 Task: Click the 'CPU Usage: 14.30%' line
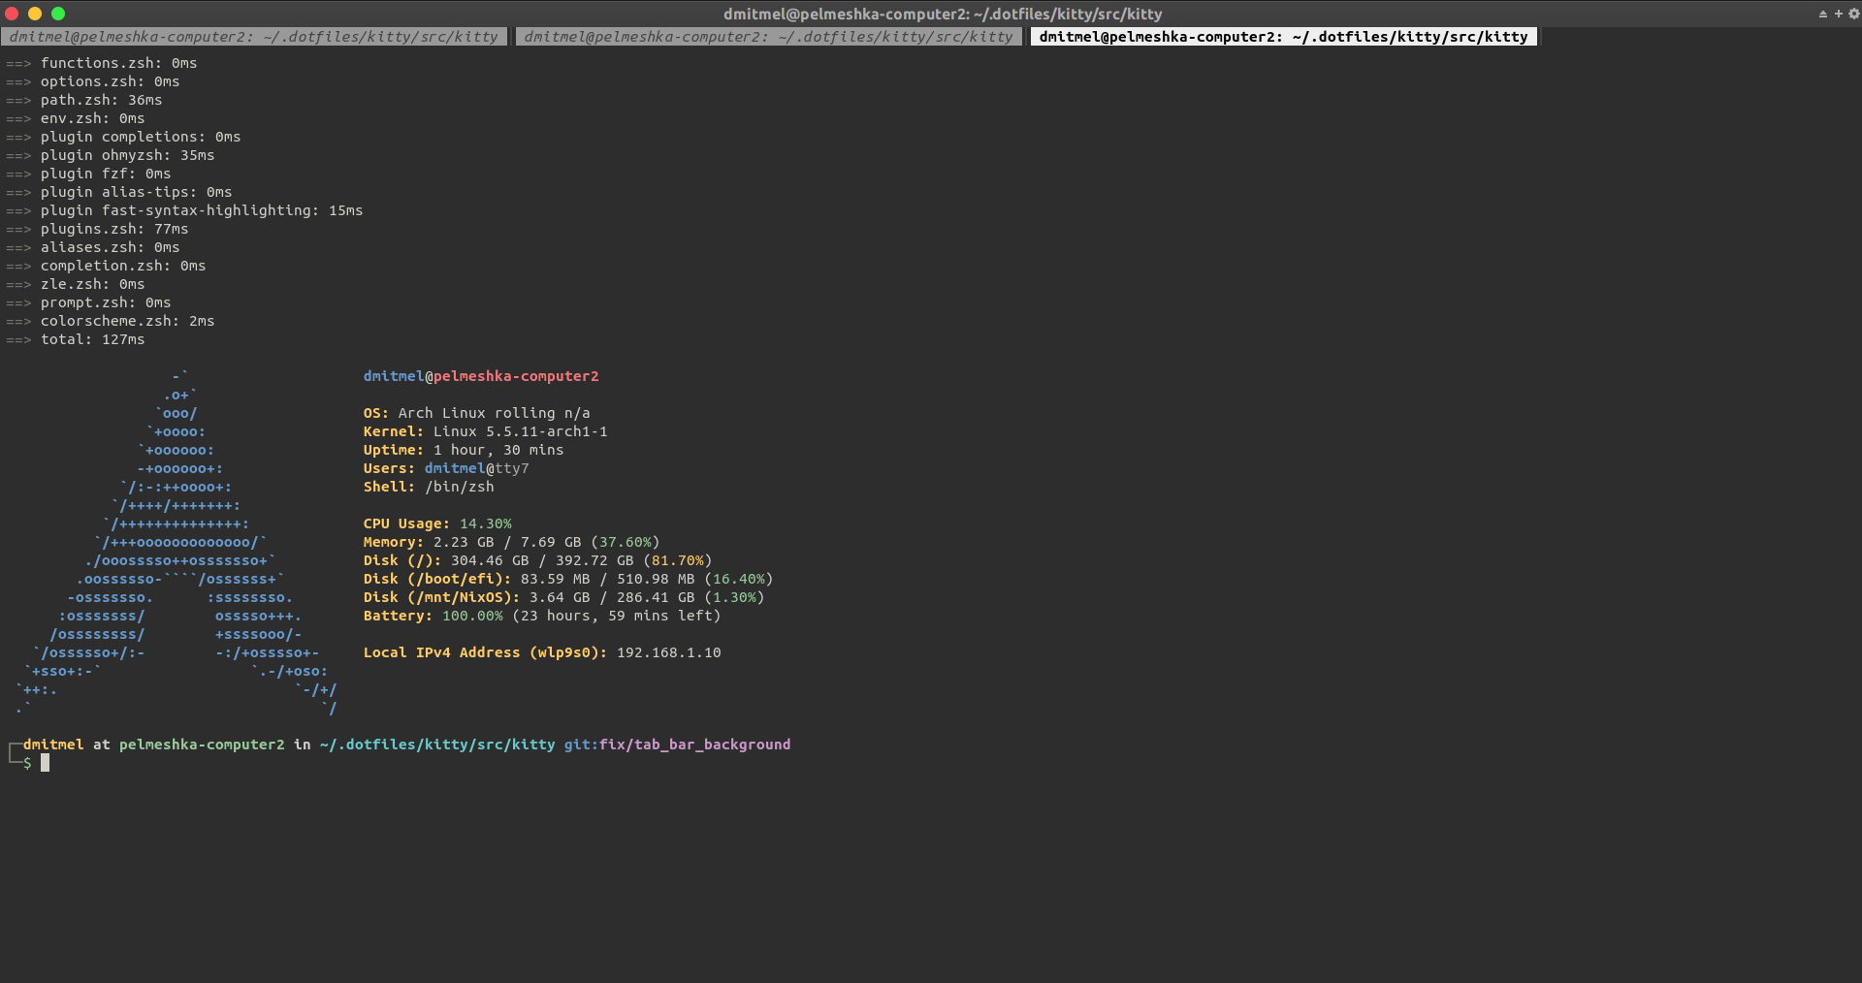(x=437, y=523)
